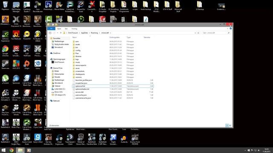The image size is (273, 153).
Task: Open the Papirkurv recycle bin on the desktop
Action: click(5, 6)
